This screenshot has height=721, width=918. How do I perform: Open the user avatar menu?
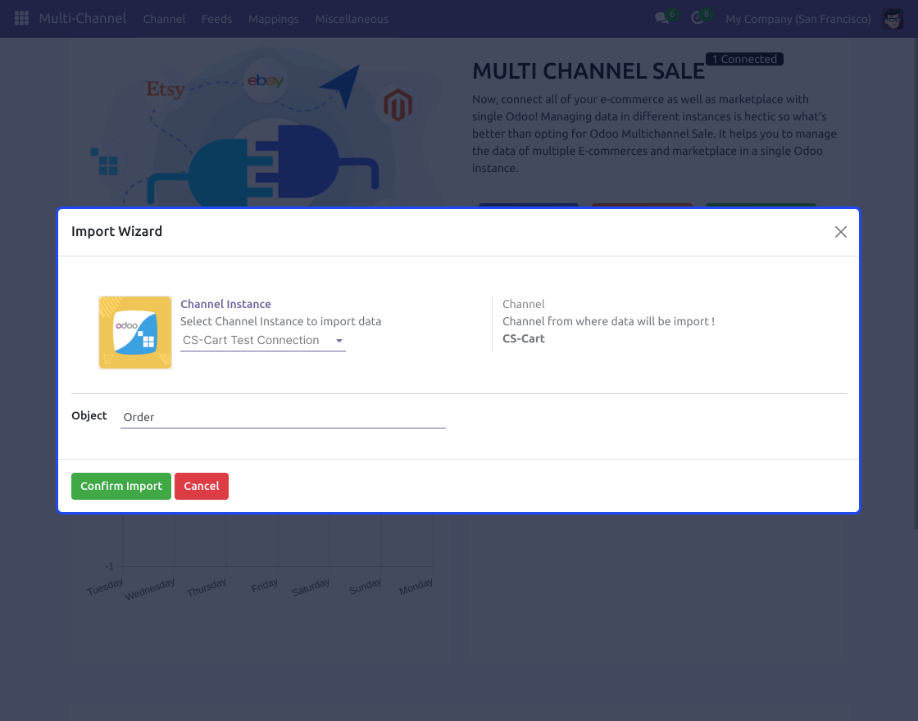coord(893,19)
